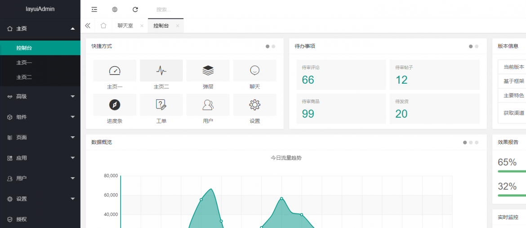The width and height of the screenshot is (526, 228).
Task: Collapse the 主页 sidebar menu
Action: (x=40, y=29)
